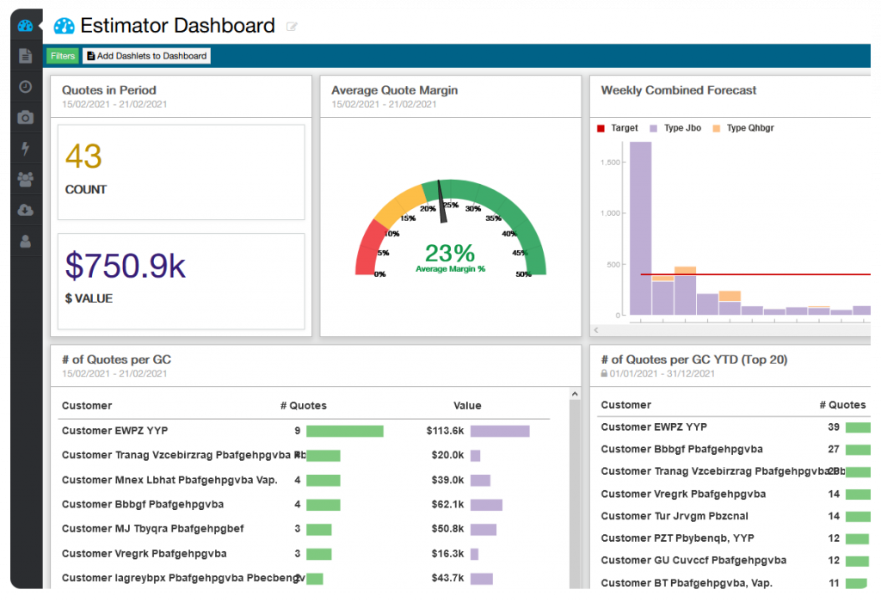Open the documents icon in sidebar
The width and height of the screenshot is (881, 602).
(25, 56)
